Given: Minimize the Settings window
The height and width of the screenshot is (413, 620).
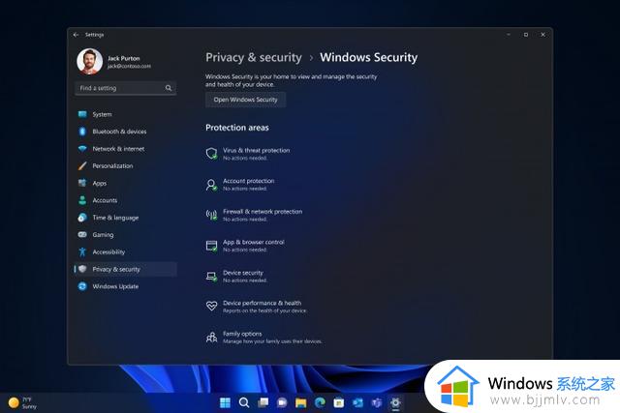Looking at the screenshot, I should 509,35.
